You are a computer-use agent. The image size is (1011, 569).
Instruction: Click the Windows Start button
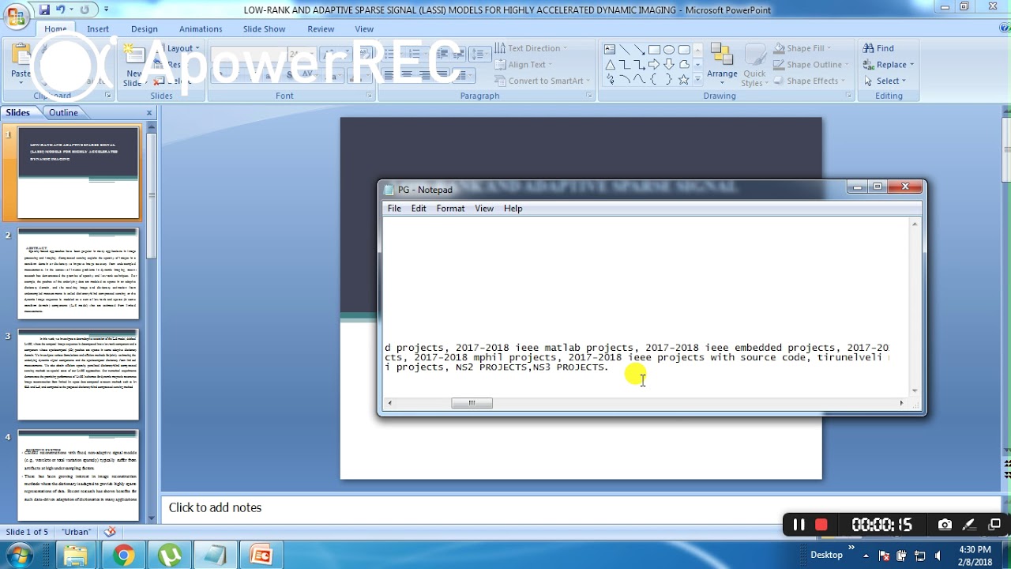coord(19,556)
